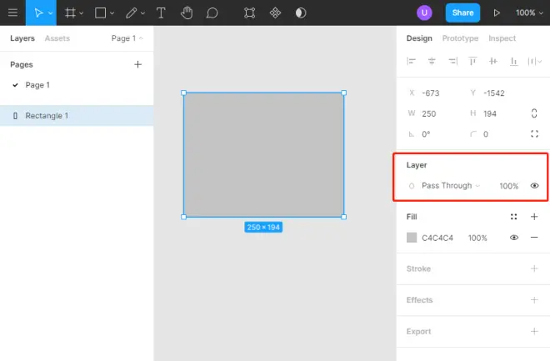Click the gray rectangle on canvas
The image size is (550, 361).
(264, 155)
